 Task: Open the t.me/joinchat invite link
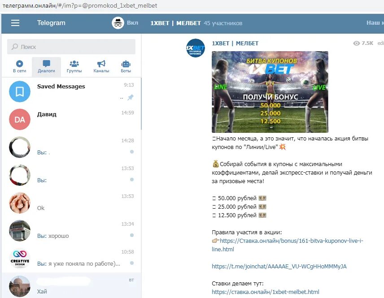coord(279,267)
